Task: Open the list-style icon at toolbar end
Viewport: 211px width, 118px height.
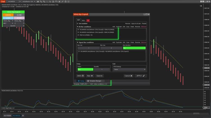Action: (69, 1)
